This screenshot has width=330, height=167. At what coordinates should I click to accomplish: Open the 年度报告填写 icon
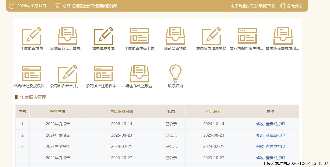pos(32,36)
